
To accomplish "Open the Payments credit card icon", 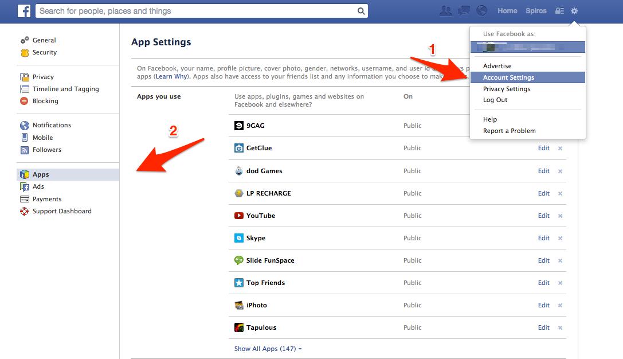I will pos(26,199).
